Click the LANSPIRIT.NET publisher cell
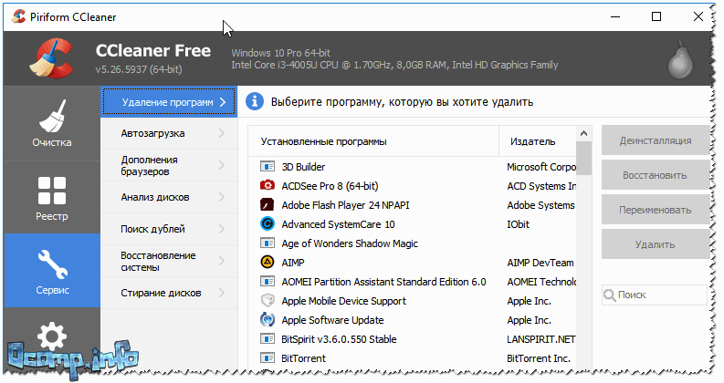724x383 pixels. pyautogui.click(x=541, y=339)
